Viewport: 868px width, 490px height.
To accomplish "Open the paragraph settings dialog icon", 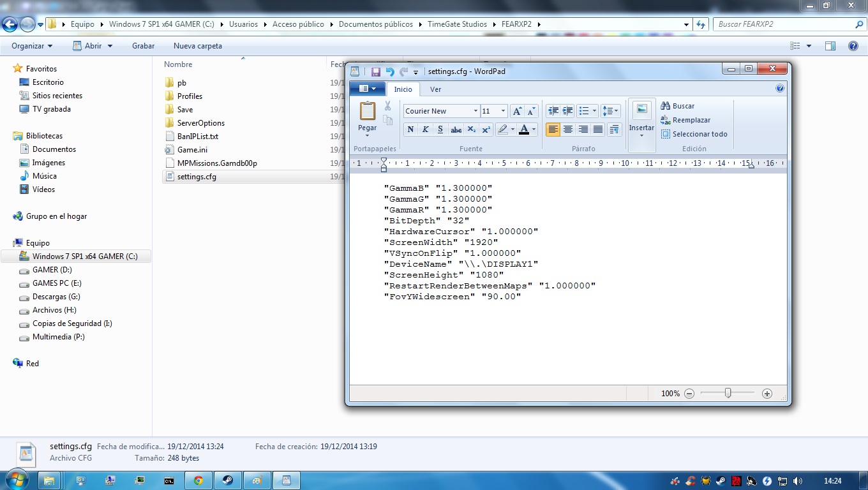I will [615, 130].
